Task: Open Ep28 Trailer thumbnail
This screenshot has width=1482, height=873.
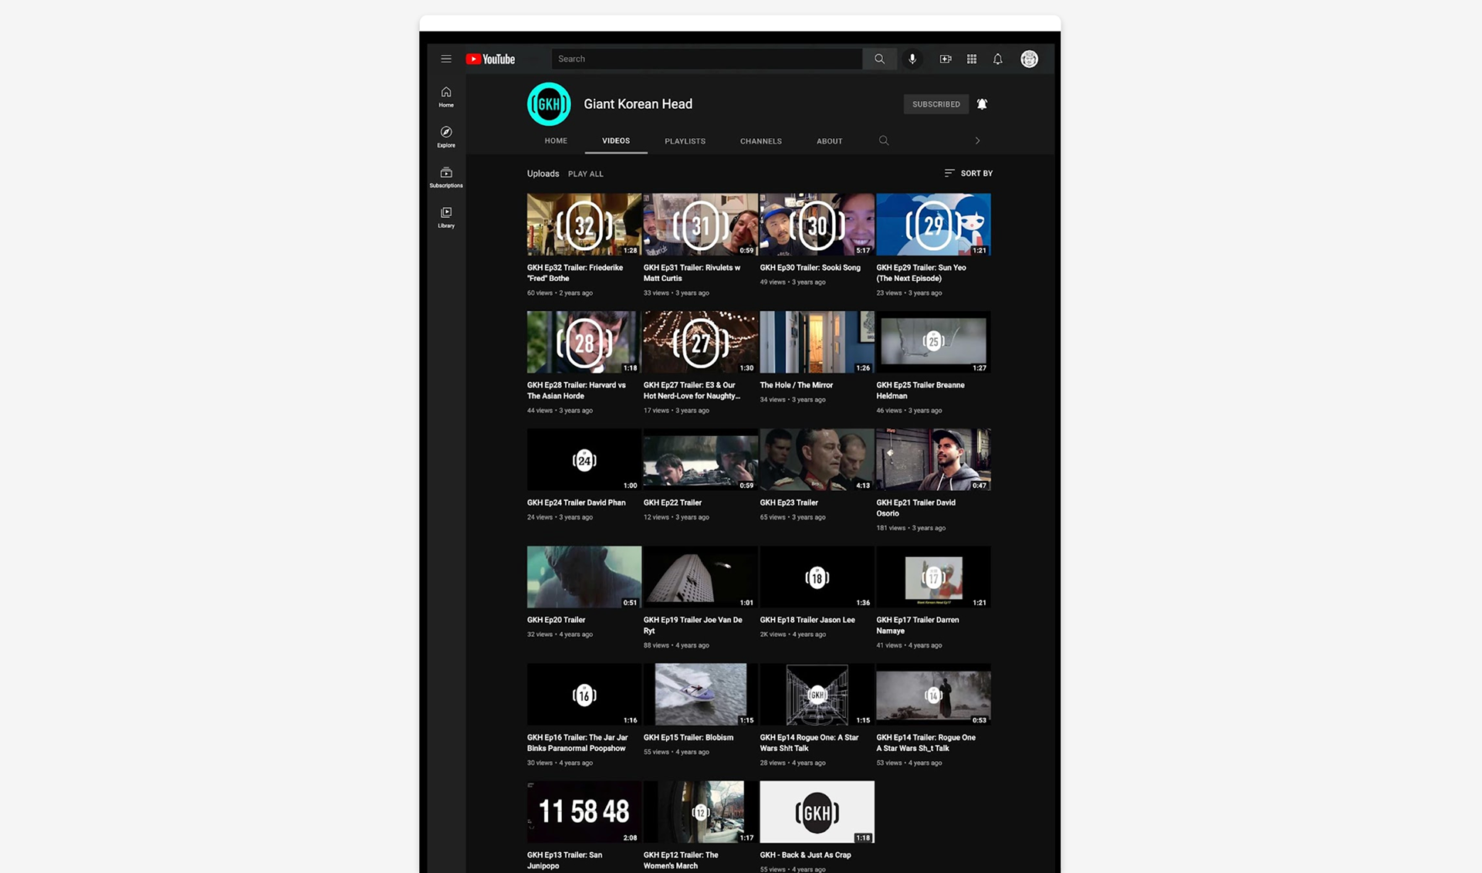Action: [584, 342]
